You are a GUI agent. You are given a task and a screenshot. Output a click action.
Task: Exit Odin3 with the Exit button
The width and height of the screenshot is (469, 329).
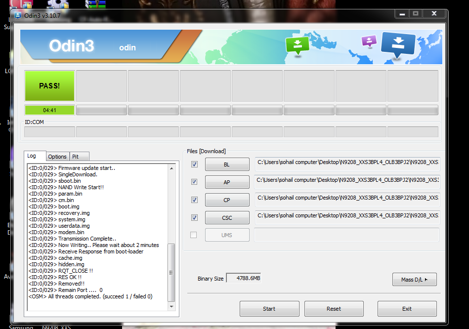(407, 309)
